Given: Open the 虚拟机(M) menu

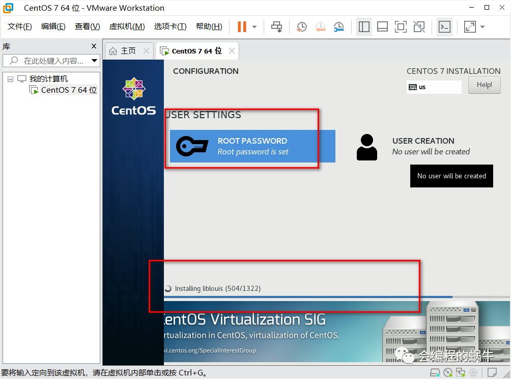Looking at the screenshot, I should pos(127,26).
